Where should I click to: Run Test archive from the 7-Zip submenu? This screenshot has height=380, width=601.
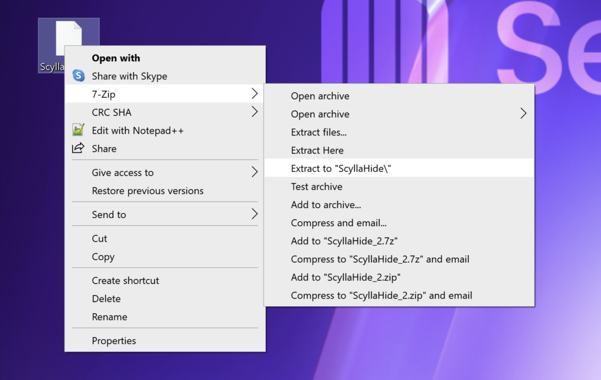click(317, 186)
